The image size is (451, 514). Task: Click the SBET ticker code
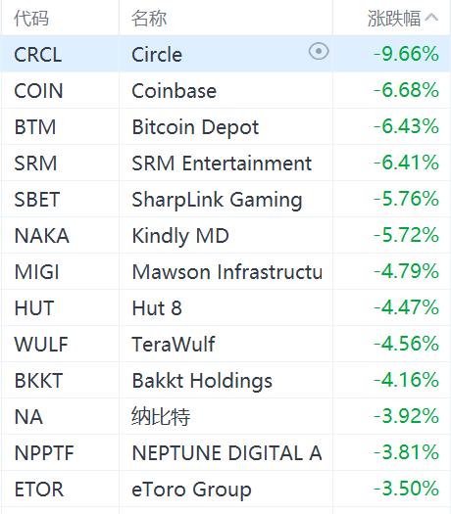pos(37,200)
